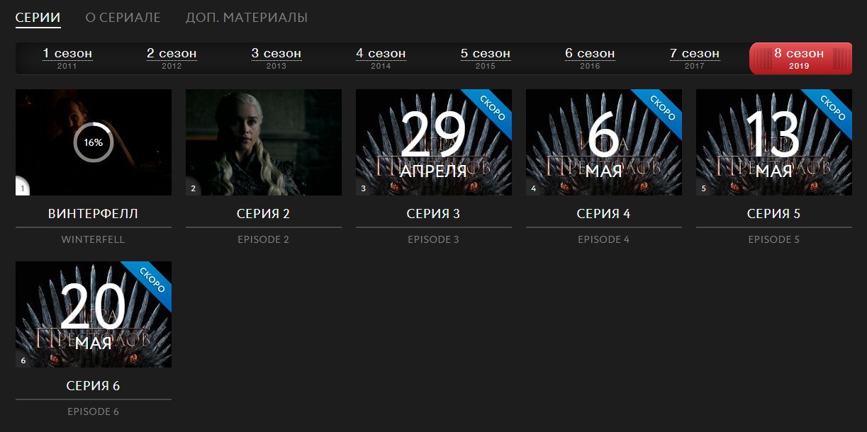Image resolution: width=867 pixels, height=432 pixels.
Task: Click the СЕРИЯ 2 title
Action: point(264,214)
